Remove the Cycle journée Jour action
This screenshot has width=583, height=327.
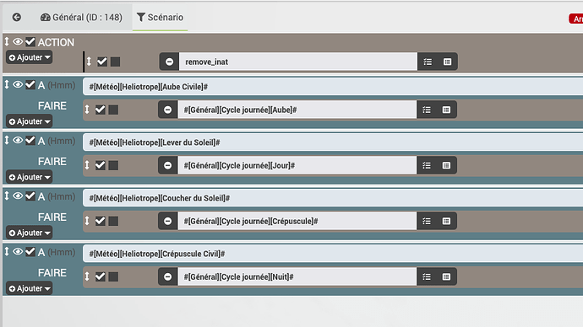coord(167,165)
